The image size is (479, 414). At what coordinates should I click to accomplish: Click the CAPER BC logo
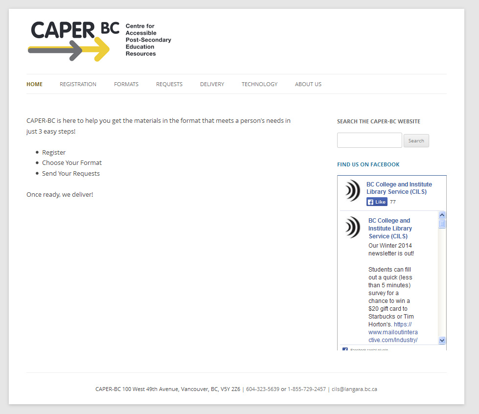click(99, 41)
